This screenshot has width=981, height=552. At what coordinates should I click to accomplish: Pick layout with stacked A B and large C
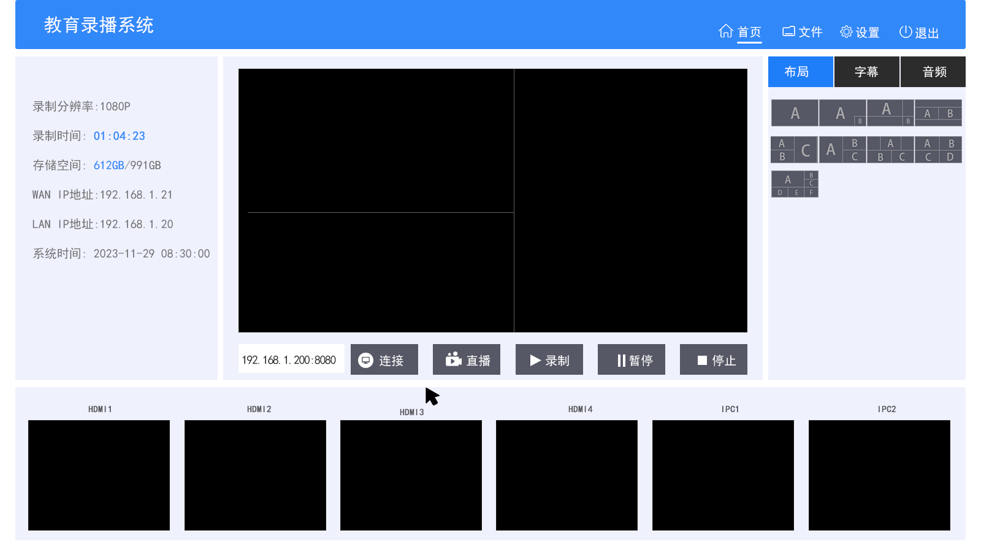(x=794, y=150)
